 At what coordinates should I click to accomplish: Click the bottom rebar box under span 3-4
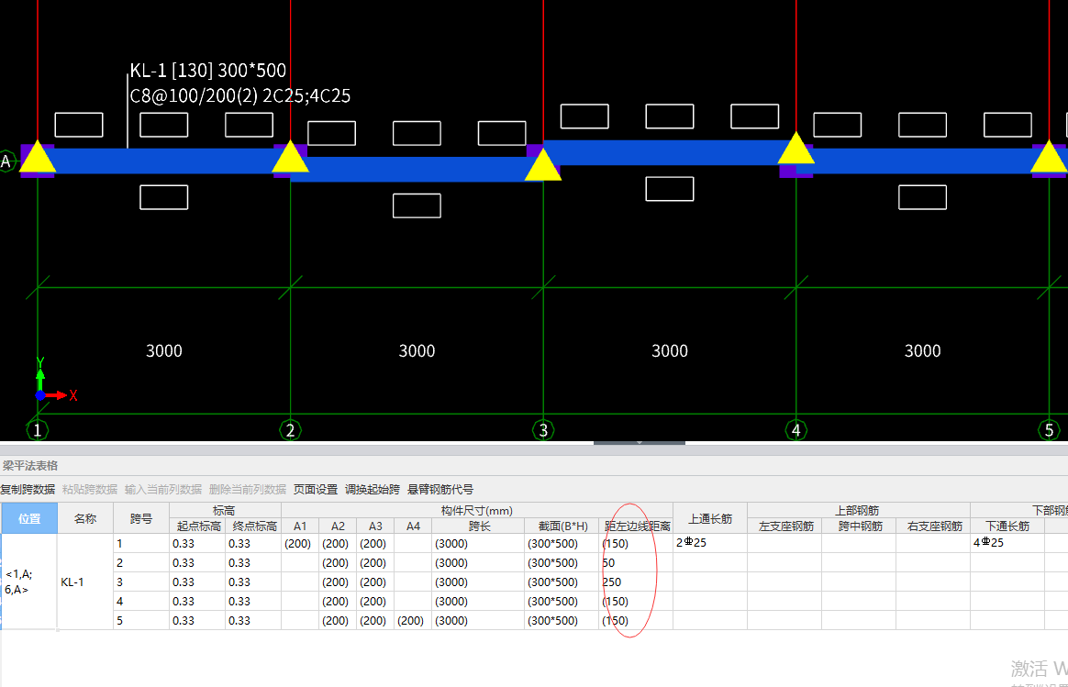pyautogui.click(x=670, y=189)
